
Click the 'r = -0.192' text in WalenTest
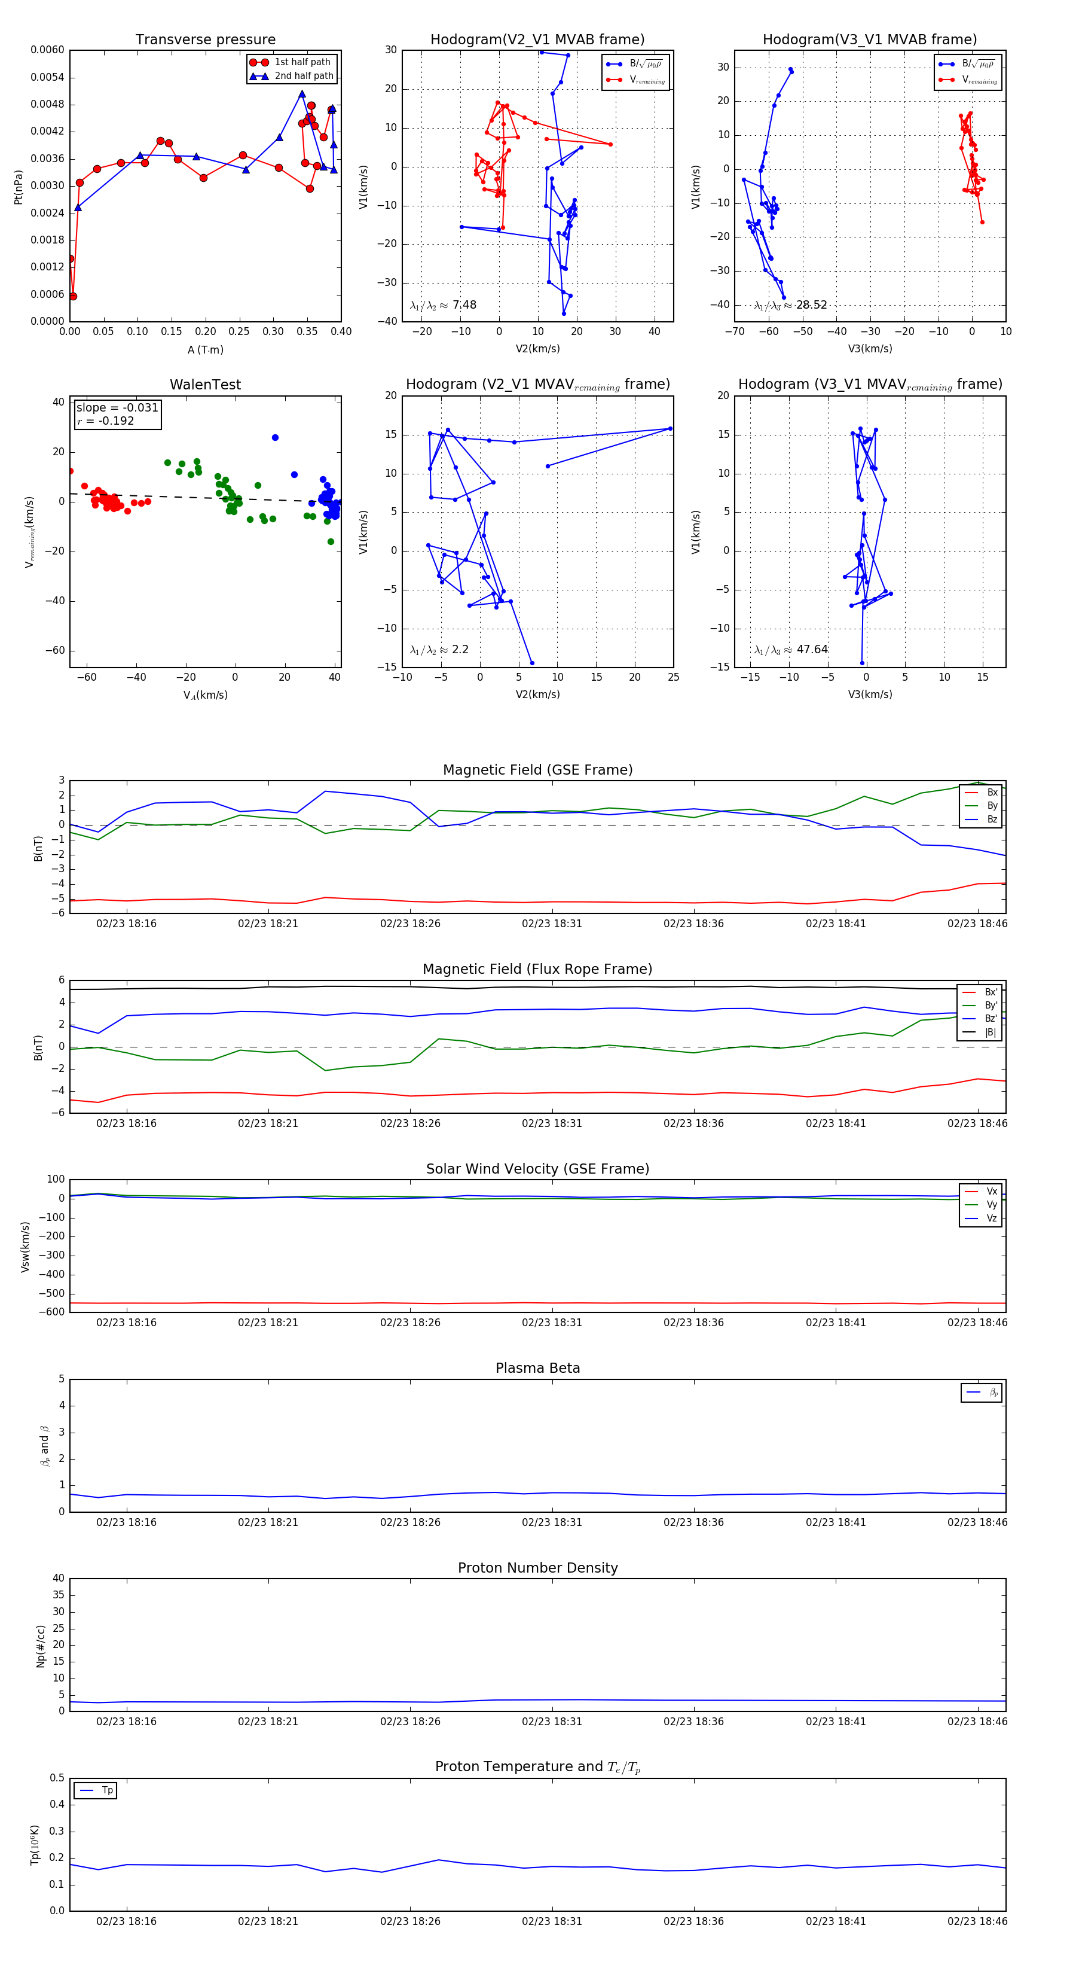[105, 421]
